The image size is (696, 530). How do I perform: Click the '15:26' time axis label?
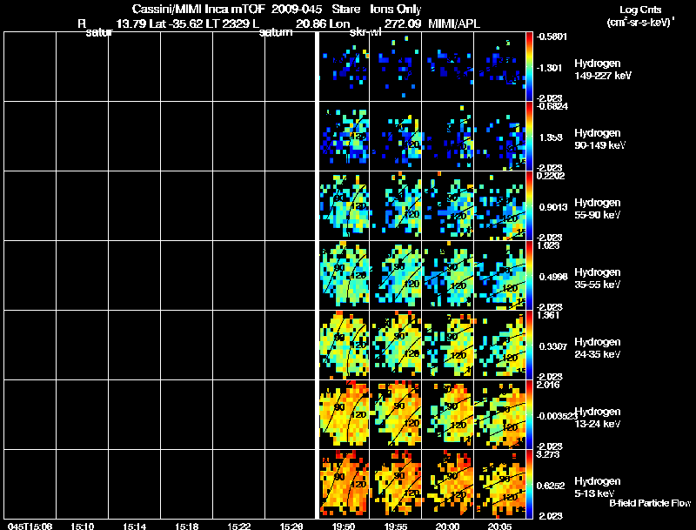291,527
